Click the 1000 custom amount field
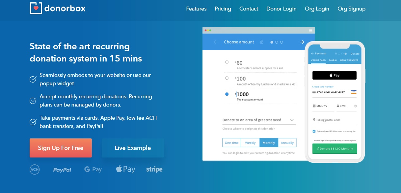The image size is (401, 193). [243, 94]
